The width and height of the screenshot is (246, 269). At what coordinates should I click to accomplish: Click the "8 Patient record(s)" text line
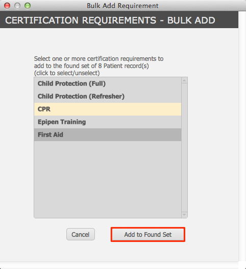tap(91, 66)
